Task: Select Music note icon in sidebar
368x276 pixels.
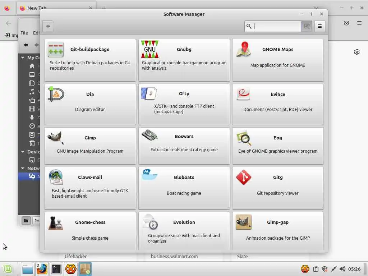Action: click(x=32, y=92)
